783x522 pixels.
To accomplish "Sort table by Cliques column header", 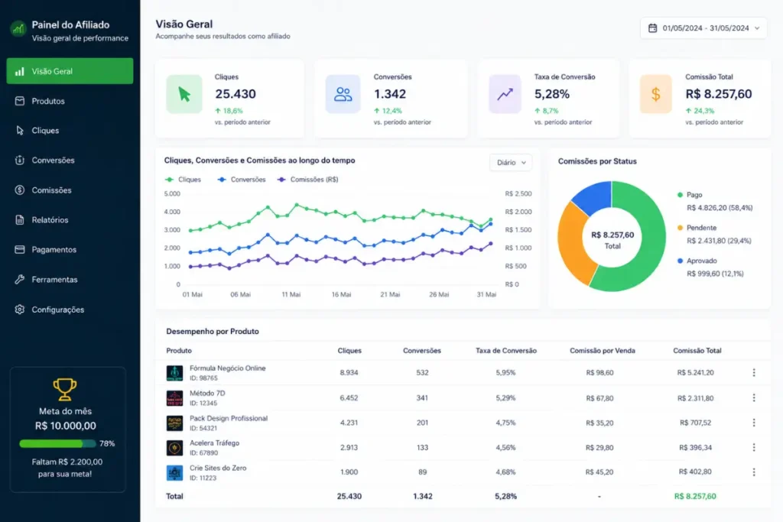I will coord(349,351).
